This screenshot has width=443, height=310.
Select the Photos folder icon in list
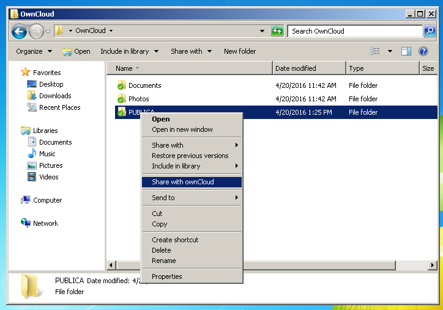tap(122, 99)
